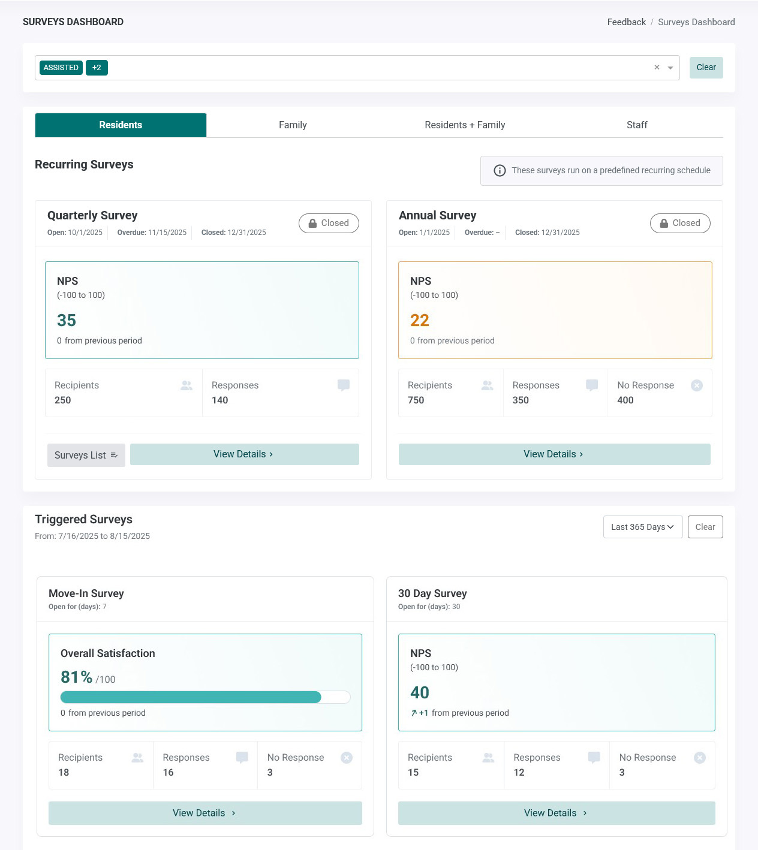View Details of 30 Day Survey
Image resolution: width=758 pixels, height=850 pixels.
click(557, 813)
